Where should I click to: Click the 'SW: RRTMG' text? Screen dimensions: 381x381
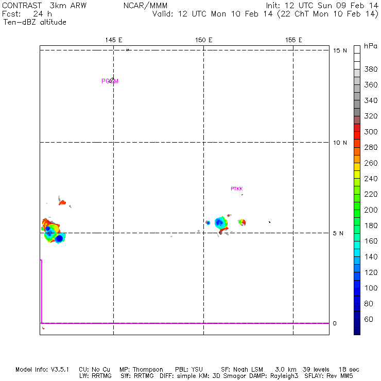coord(137,376)
